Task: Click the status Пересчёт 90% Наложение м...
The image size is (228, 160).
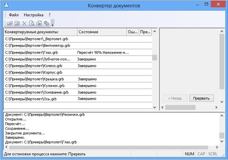Action: tap(103, 53)
